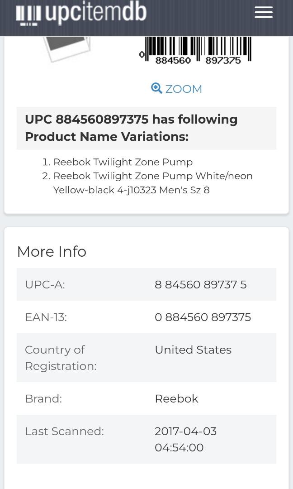Image resolution: width=293 pixels, height=489 pixels.
Task: Click the Brand row label
Action: coord(43,398)
